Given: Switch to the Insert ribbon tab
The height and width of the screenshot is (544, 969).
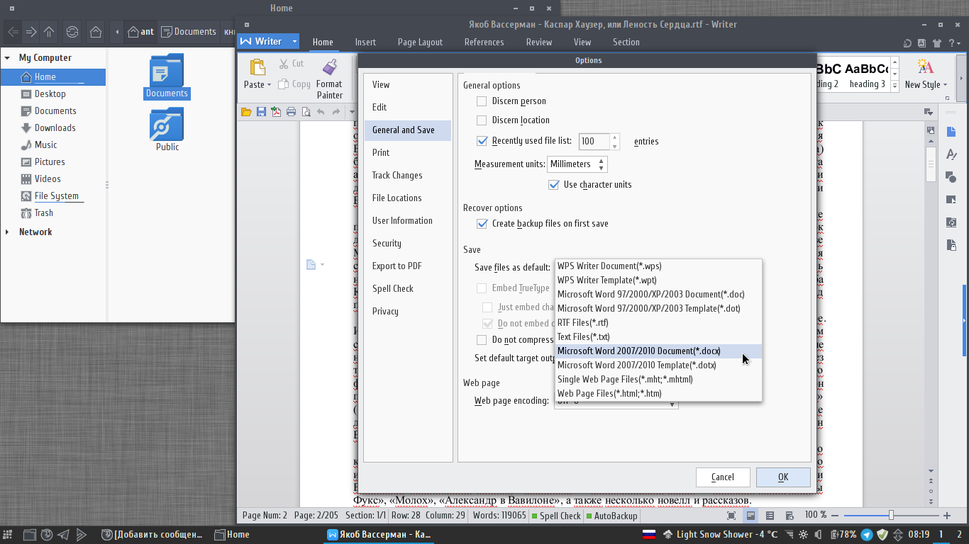Looking at the screenshot, I should [x=365, y=42].
